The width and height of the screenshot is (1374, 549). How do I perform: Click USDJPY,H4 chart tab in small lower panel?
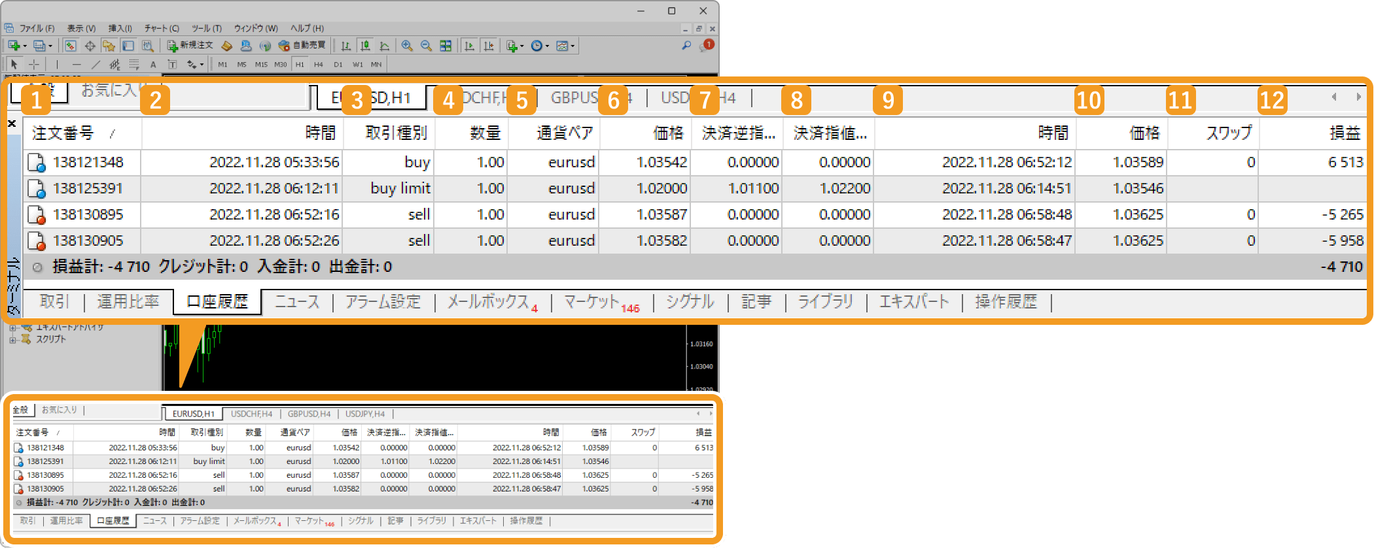(x=365, y=414)
